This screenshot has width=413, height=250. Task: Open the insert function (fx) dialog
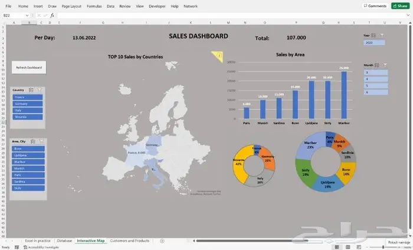click(x=52, y=15)
